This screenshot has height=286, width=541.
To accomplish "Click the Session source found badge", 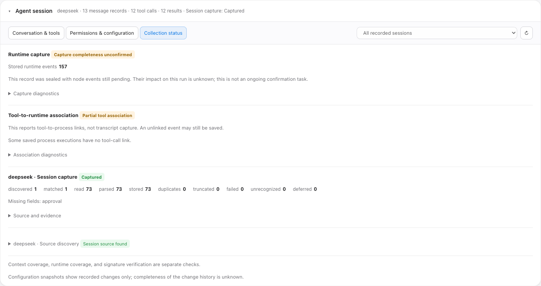I will 105,244.
